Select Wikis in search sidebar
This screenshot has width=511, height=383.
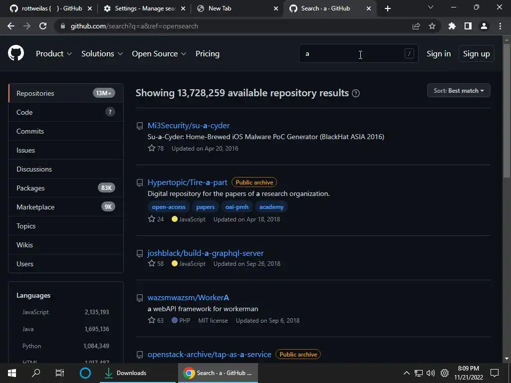tap(66, 244)
